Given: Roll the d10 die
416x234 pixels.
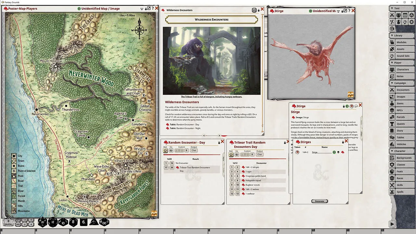Looking at the screenshot, I should point(63,223).
